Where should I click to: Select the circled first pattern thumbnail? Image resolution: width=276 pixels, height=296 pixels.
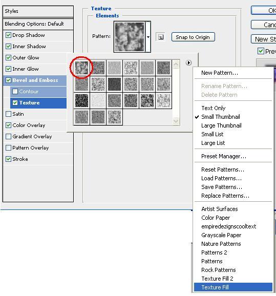point(81,68)
